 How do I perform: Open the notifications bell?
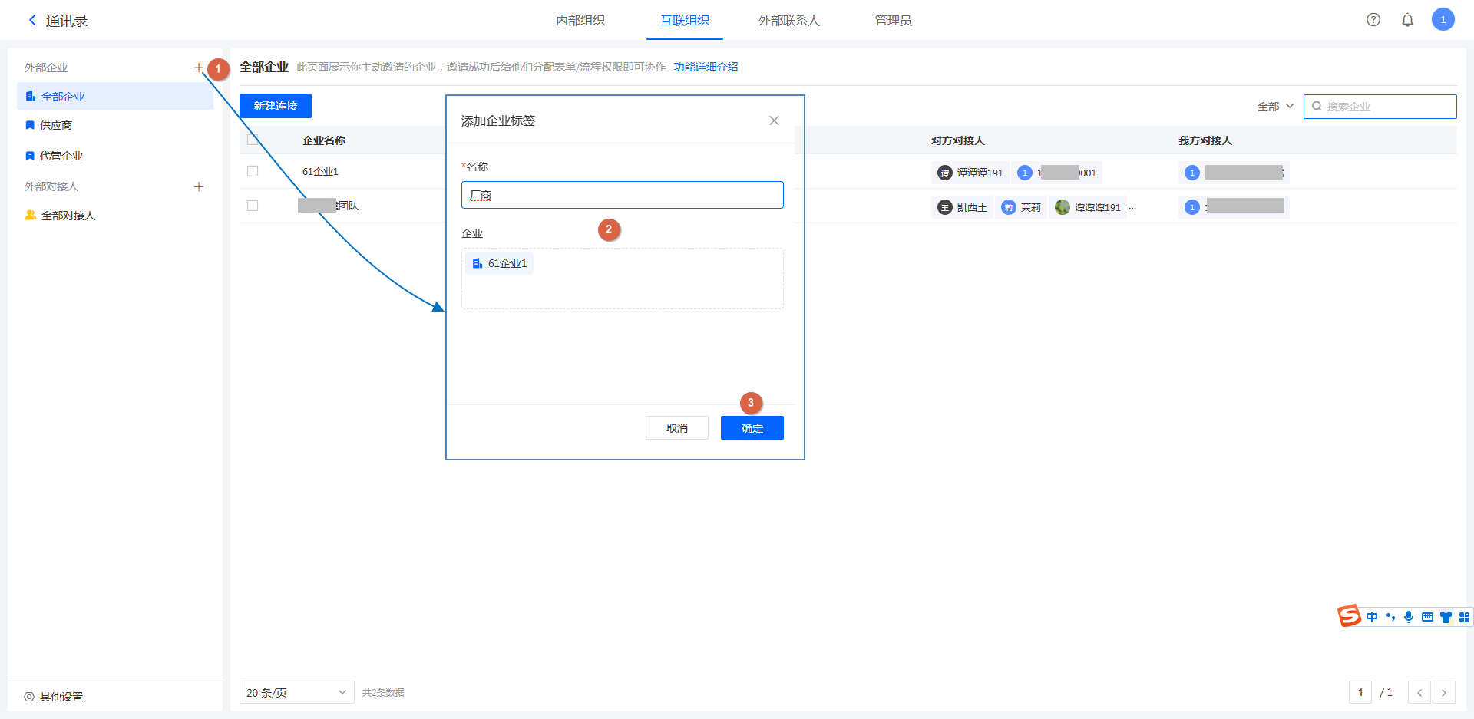coord(1407,20)
